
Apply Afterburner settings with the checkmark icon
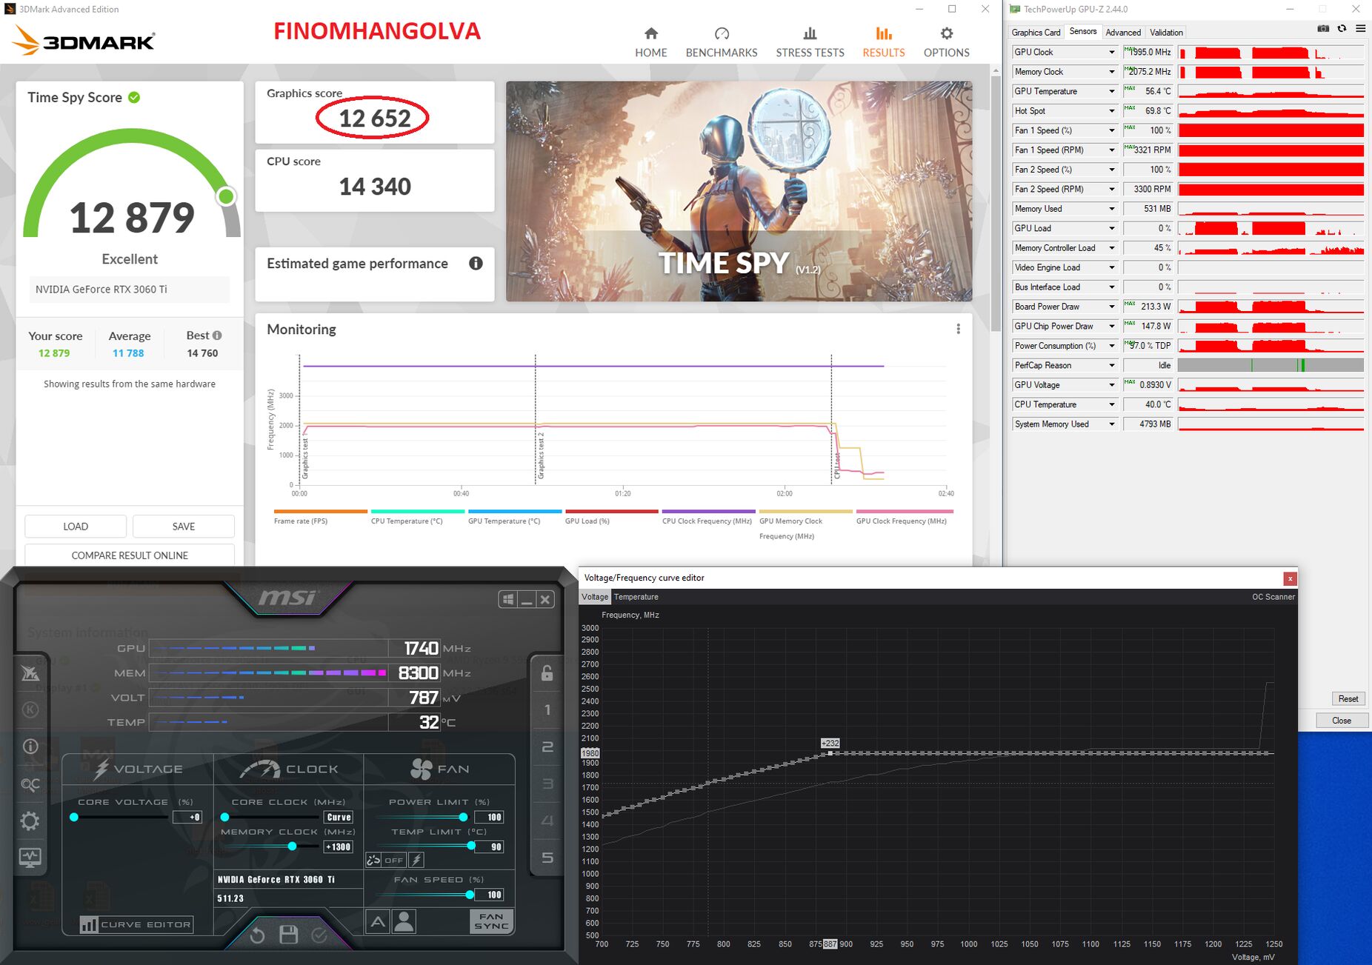[x=319, y=935]
